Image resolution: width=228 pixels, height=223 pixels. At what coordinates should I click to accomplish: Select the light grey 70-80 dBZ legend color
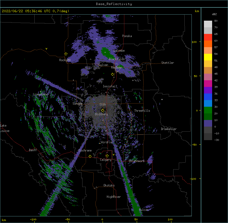[x=208, y=24]
